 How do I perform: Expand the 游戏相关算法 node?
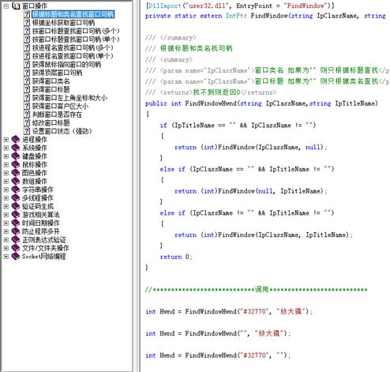point(6,215)
